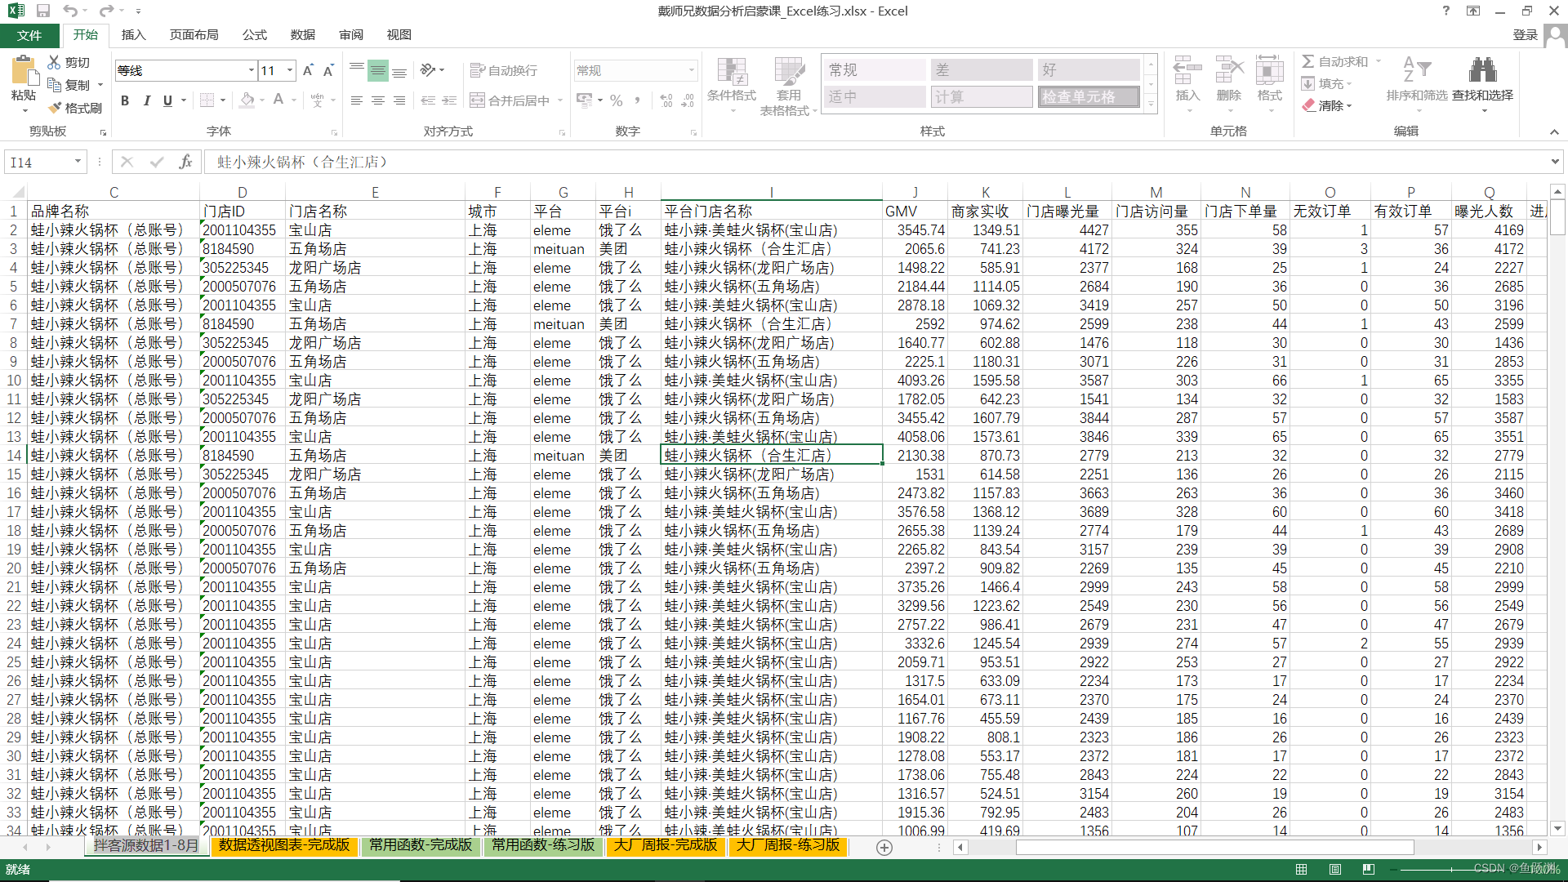Image resolution: width=1568 pixels, height=882 pixels.
Task: Click the Format Painter brush icon
Action: (x=55, y=108)
